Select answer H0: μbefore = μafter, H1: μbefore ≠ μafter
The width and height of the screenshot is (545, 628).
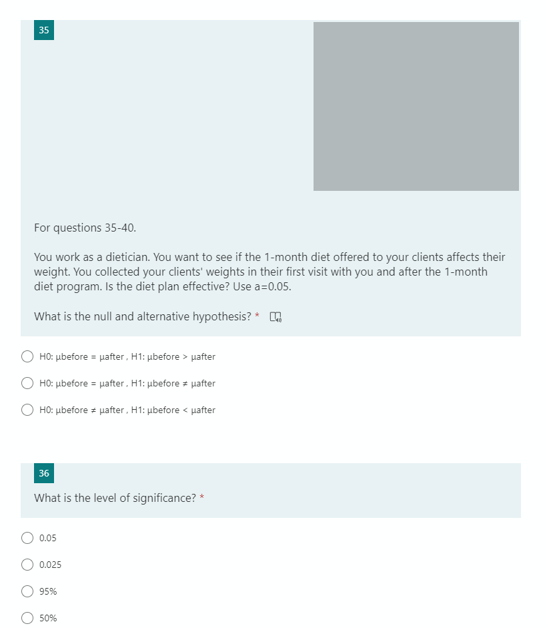27,383
